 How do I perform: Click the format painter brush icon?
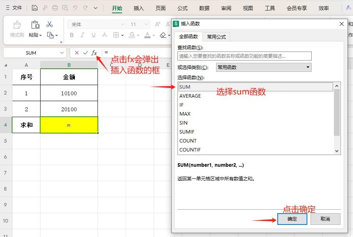(17, 25)
